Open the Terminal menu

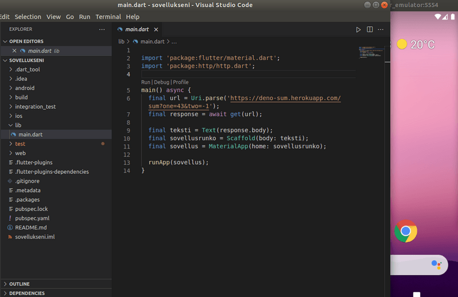(x=108, y=17)
